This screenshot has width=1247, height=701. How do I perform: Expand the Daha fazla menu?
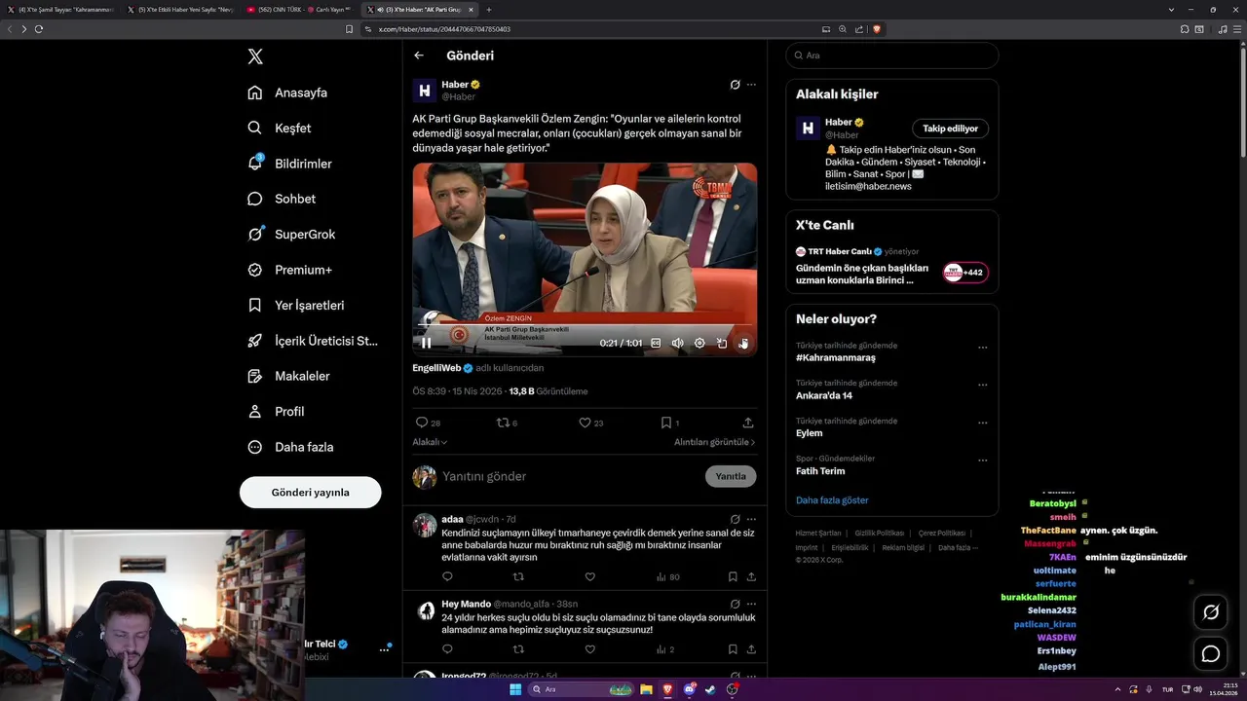(290, 447)
